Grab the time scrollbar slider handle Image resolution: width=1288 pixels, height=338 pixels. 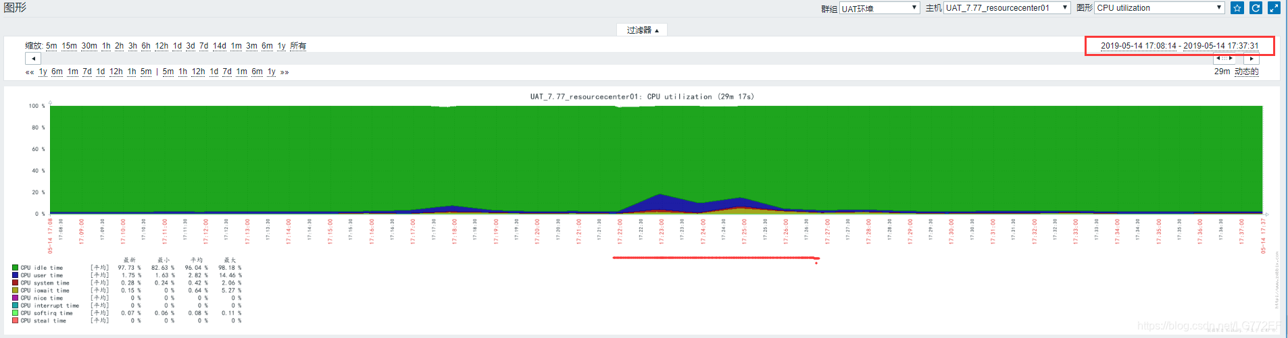tap(1224, 59)
